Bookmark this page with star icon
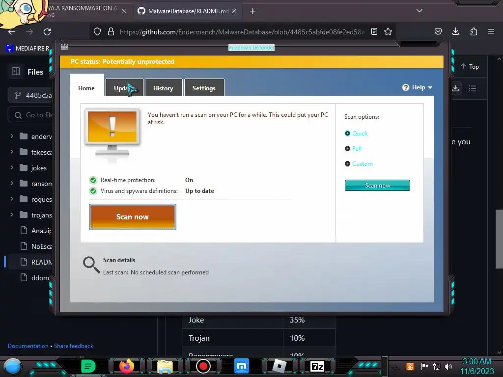This screenshot has height=377, width=503. [388, 31]
